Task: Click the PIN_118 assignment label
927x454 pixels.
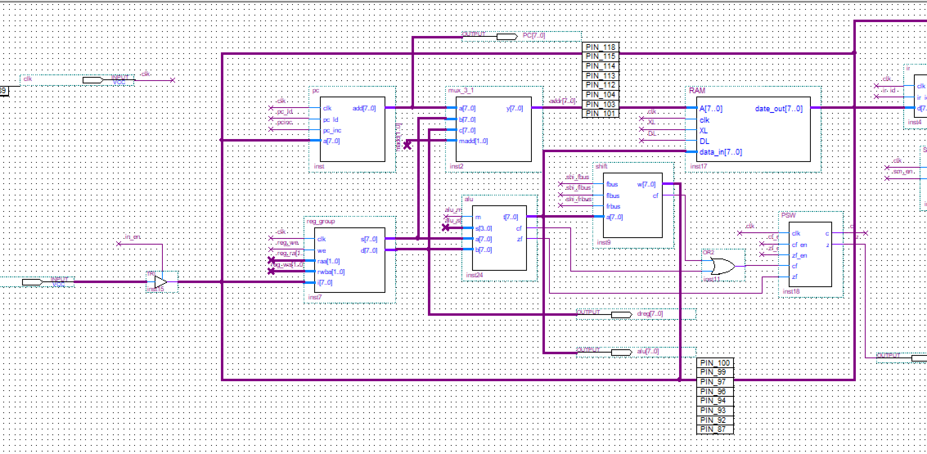Action: tap(600, 47)
